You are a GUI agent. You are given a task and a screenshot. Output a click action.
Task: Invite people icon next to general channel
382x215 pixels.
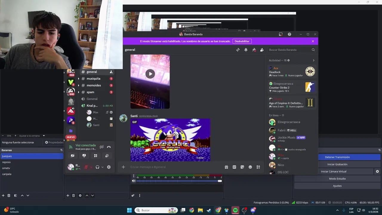[111, 72]
